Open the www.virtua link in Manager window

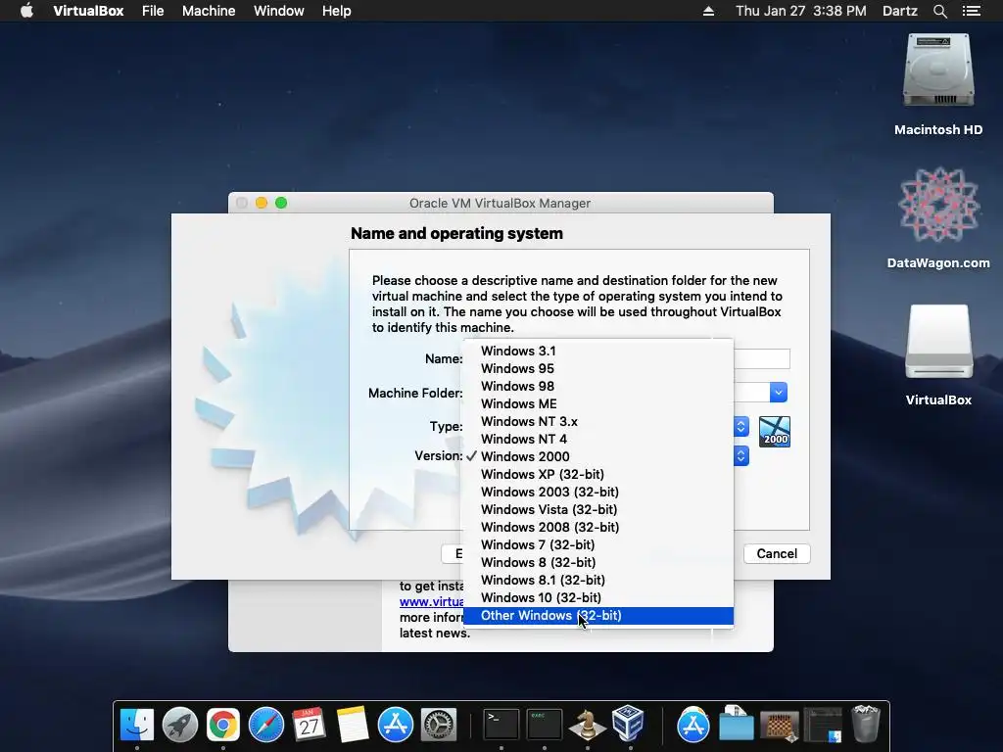click(x=432, y=602)
